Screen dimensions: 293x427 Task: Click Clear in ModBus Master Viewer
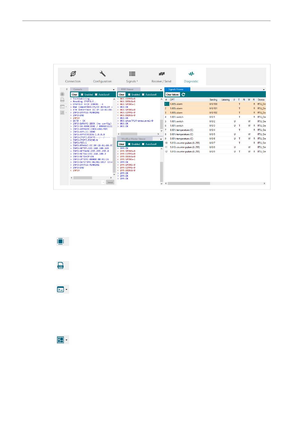coord(122,144)
